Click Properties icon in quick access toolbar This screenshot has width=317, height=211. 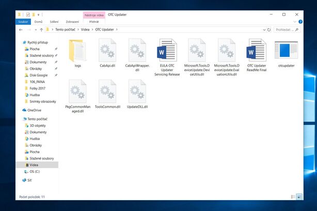coord(28,14)
